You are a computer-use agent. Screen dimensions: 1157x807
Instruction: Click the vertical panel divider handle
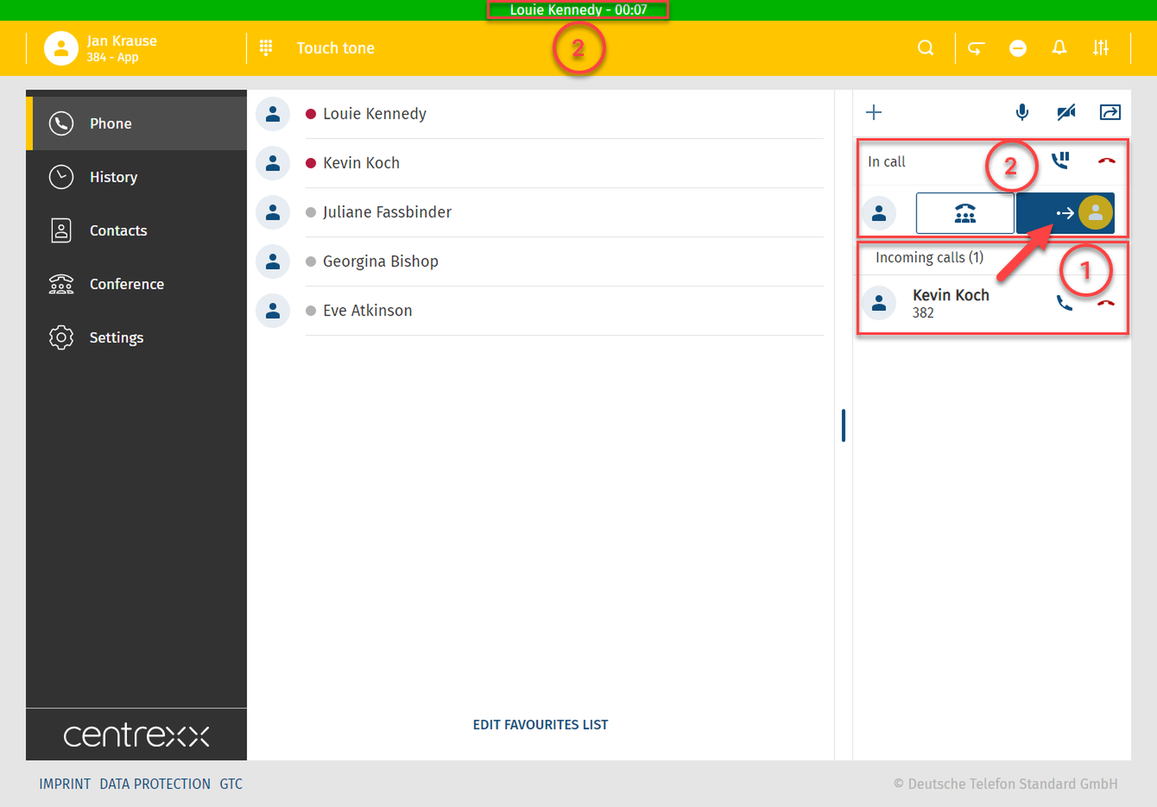point(843,425)
